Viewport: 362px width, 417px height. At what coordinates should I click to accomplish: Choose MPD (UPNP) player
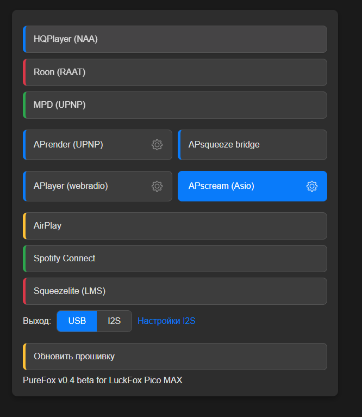pyautogui.click(x=175, y=105)
